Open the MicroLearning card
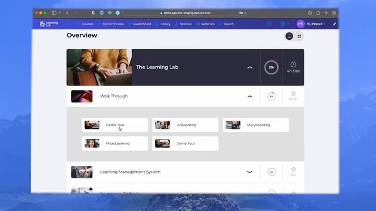The width and height of the screenshot is (376, 211). point(115,143)
